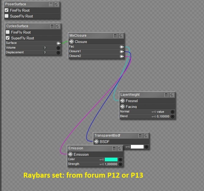Click the Fresnel output socket on LayerWeight
Image resolution: width=204 pixels, height=191 pixels.
123,101
